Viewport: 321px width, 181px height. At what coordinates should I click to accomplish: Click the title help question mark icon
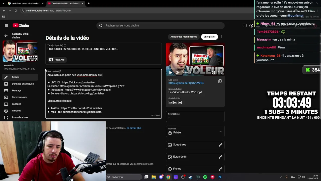click(x=65, y=45)
